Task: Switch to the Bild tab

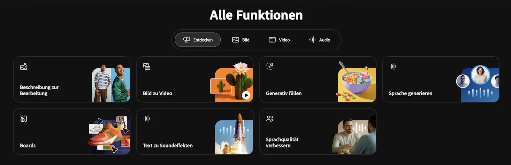Action: 241,40
